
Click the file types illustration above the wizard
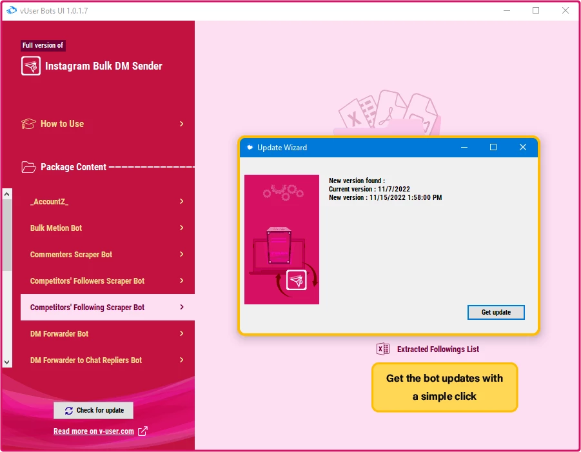(x=388, y=112)
